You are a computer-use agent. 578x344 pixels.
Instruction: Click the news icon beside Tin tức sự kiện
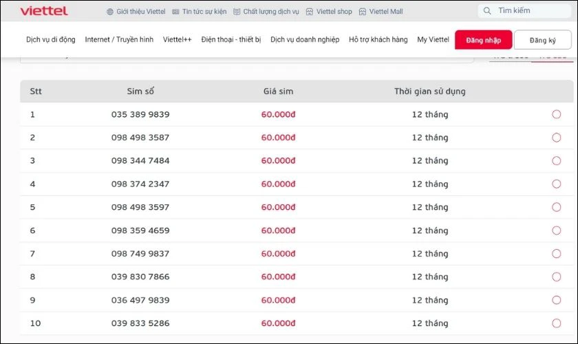point(175,12)
